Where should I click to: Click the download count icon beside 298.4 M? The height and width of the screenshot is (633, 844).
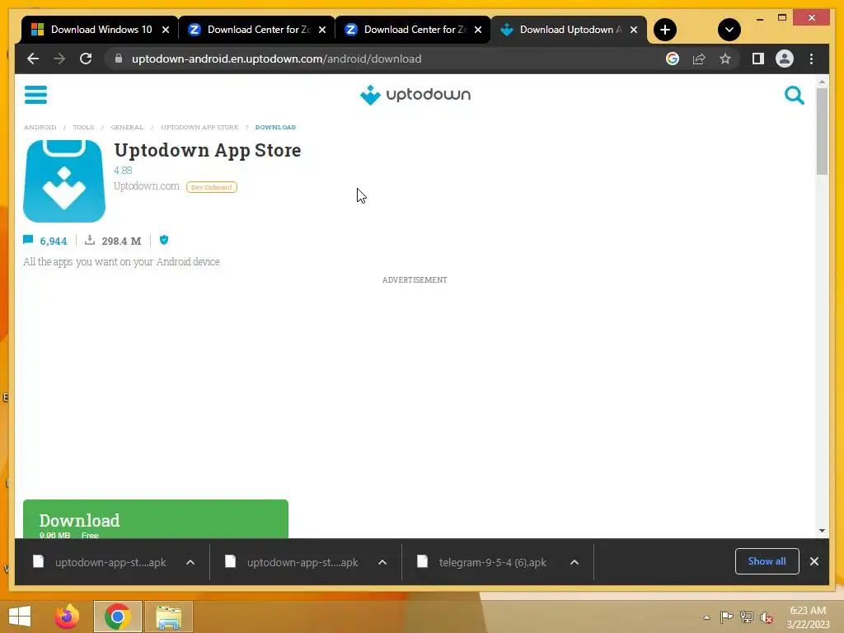point(90,240)
